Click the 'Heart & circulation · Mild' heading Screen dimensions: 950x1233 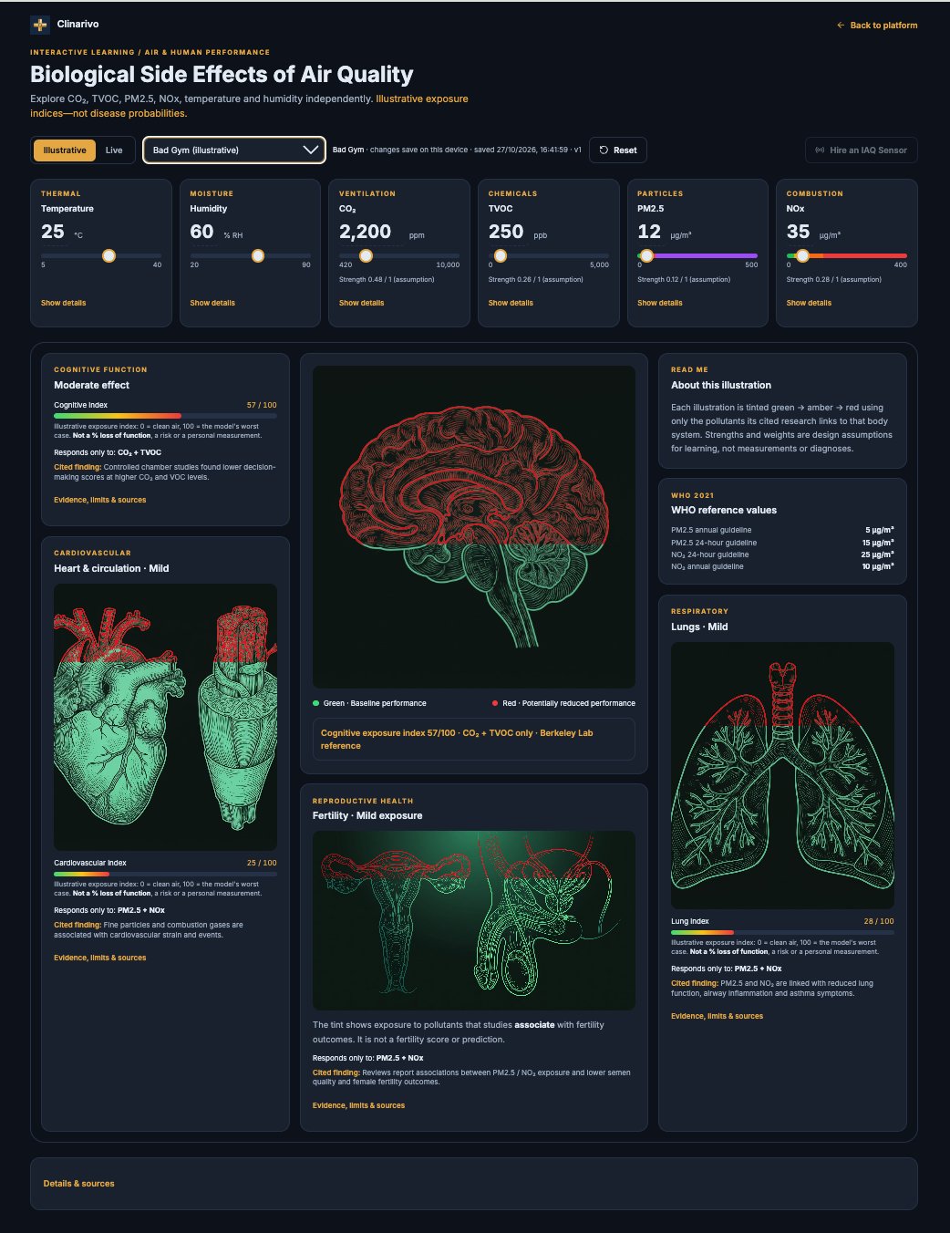point(111,568)
